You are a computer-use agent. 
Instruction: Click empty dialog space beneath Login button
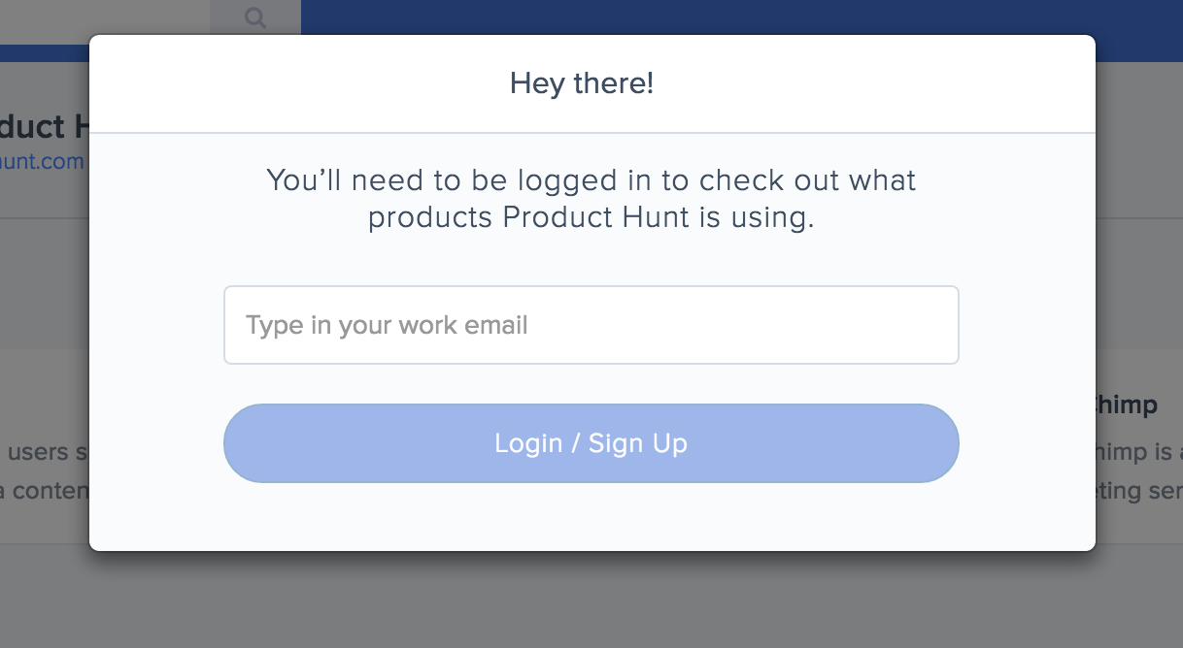pyautogui.click(x=591, y=516)
